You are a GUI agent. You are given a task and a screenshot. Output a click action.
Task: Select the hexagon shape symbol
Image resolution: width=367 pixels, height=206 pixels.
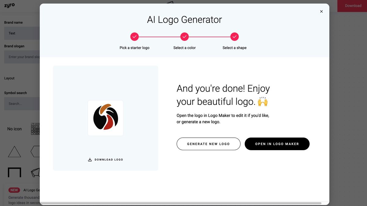(x=37, y=152)
